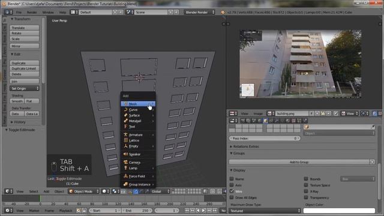The width and height of the screenshot is (384, 216).
Task: Open the Constraints properties tab icon
Action: pyautogui.click(x=271, y=121)
